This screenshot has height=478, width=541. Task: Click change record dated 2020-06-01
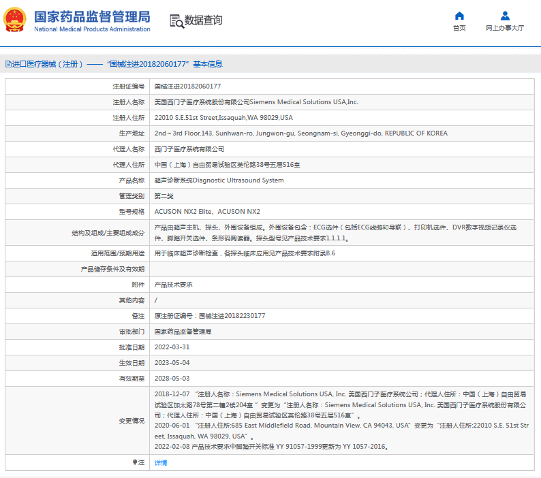point(341,431)
